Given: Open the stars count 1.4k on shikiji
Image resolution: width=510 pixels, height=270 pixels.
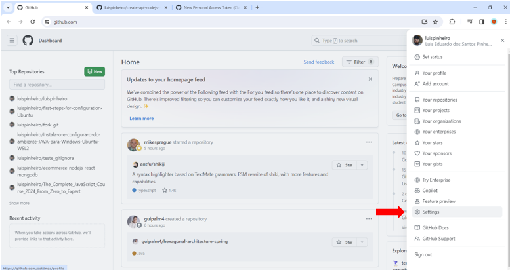Looking at the screenshot, I should click(x=169, y=191).
